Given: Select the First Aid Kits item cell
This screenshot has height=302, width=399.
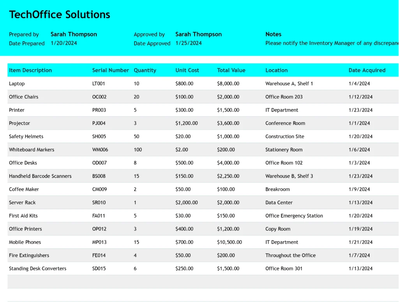Looking at the screenshot, I should pyautogui.click(x=23, y=216).
